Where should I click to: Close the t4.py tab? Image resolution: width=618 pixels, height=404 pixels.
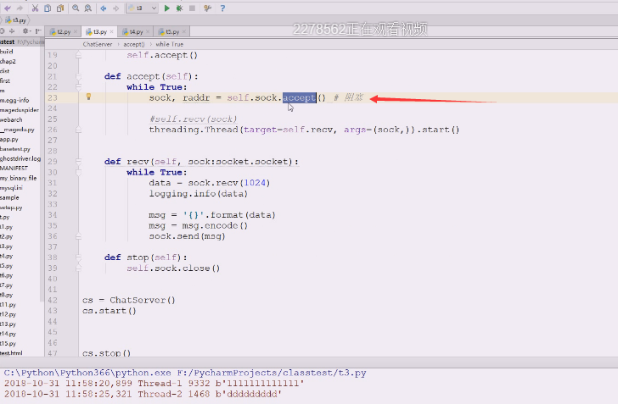click(x=148, y=32)
